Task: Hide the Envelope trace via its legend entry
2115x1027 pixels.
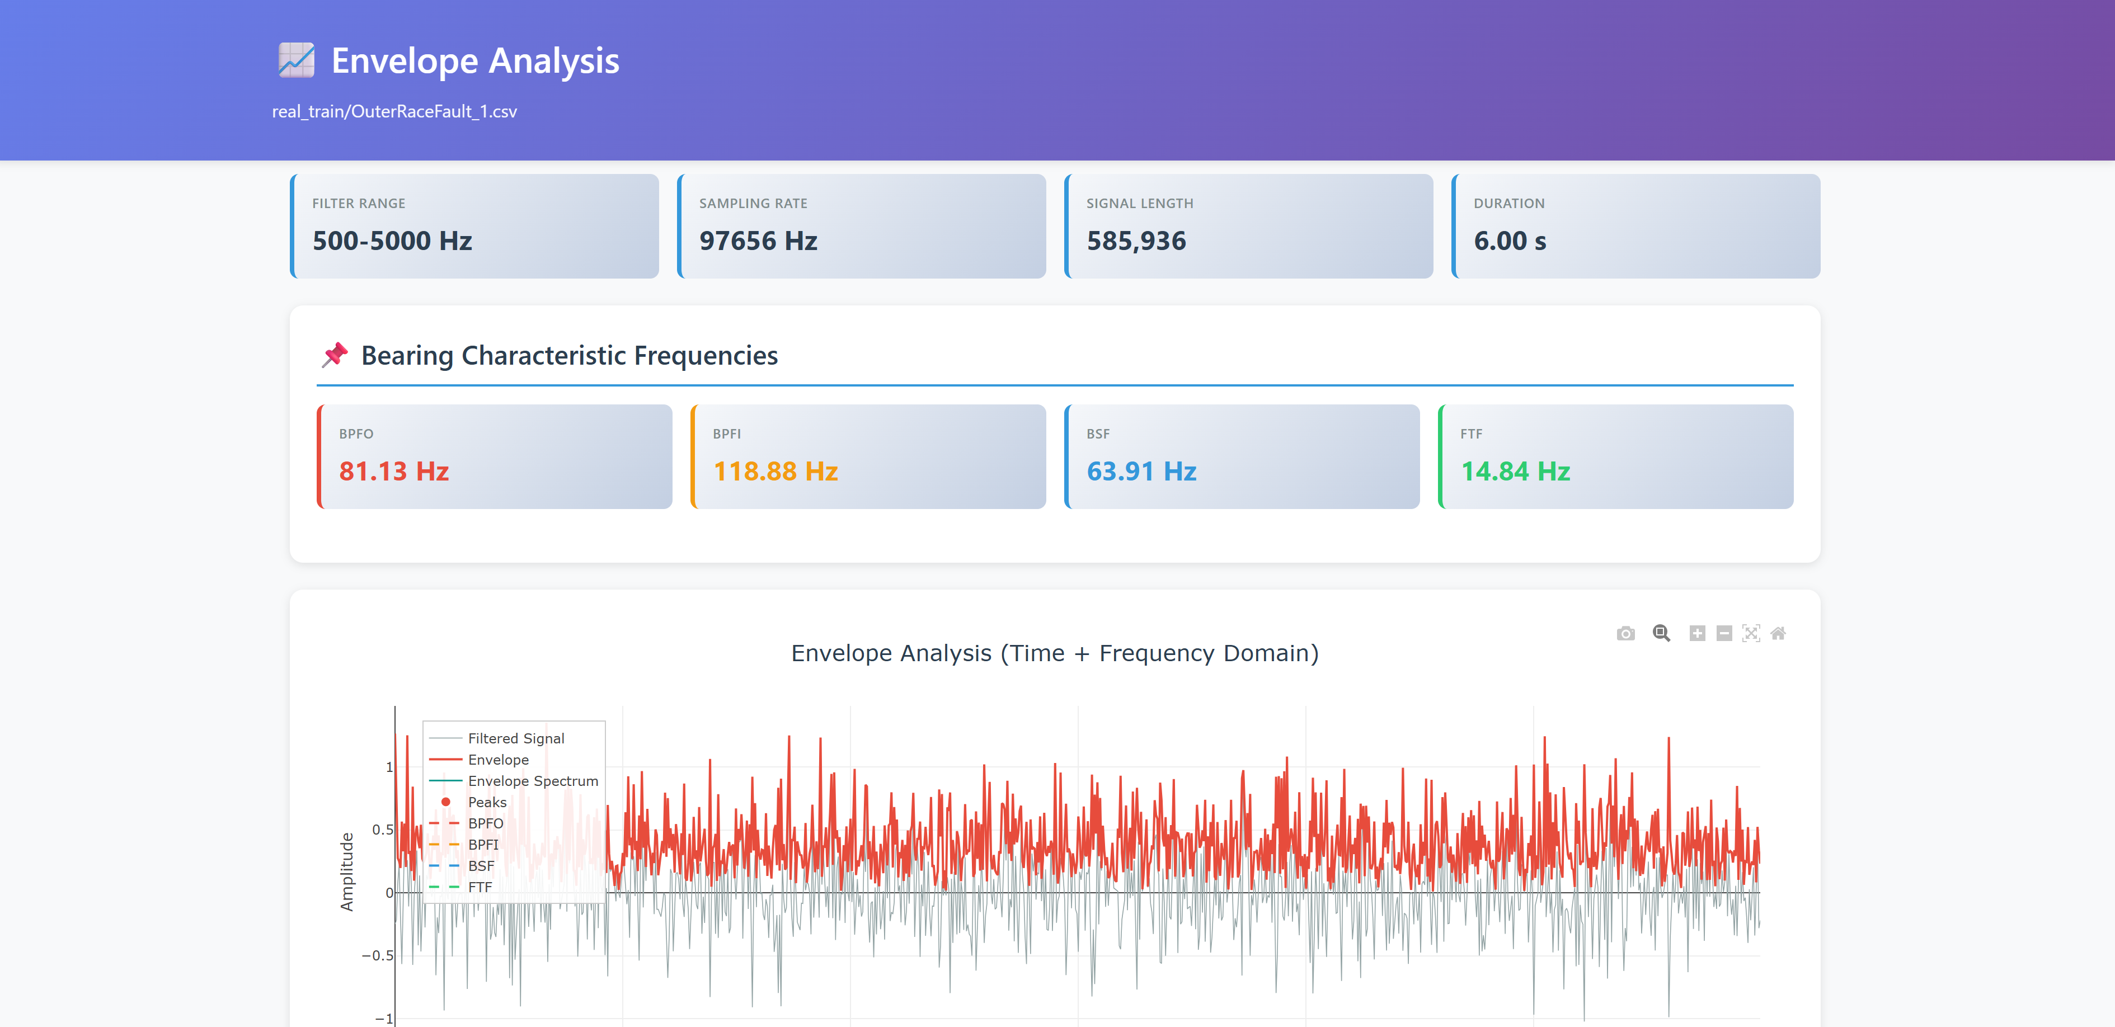Action: click(x=499, y=760)
